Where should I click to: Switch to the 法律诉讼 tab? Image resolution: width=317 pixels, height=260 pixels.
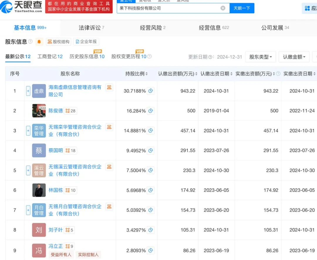[89, 27]
